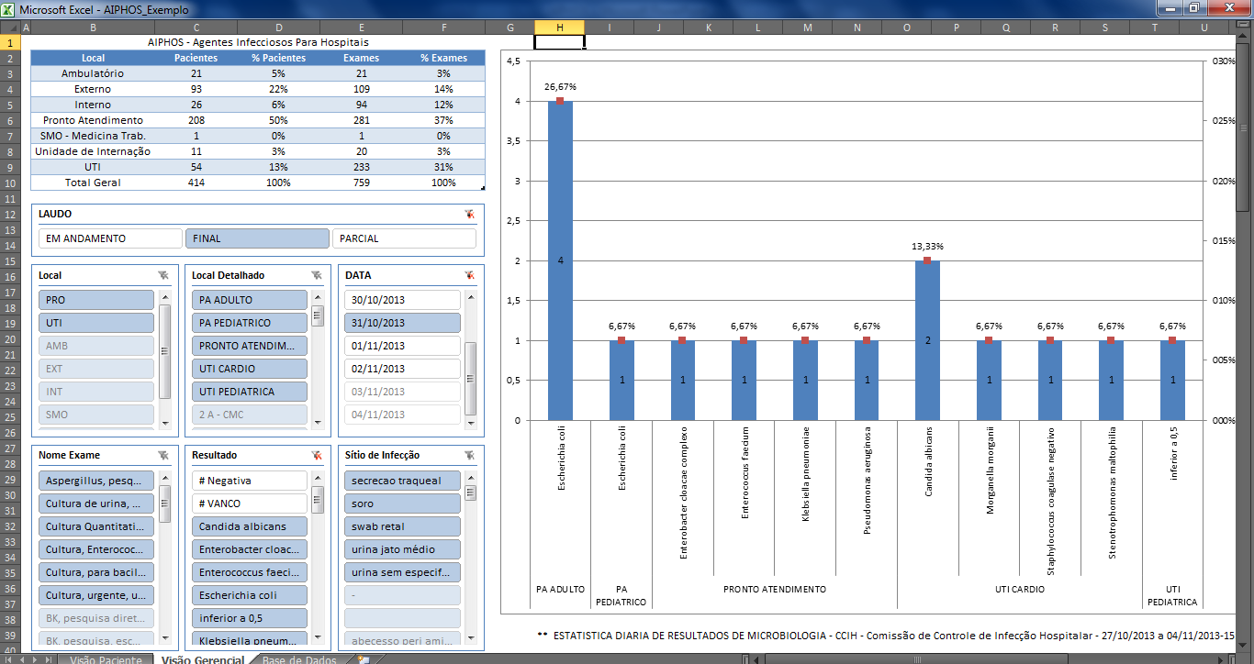Click the selected cell H1
The width and height of the screenshot is (1254, 664).
point(559,42)
